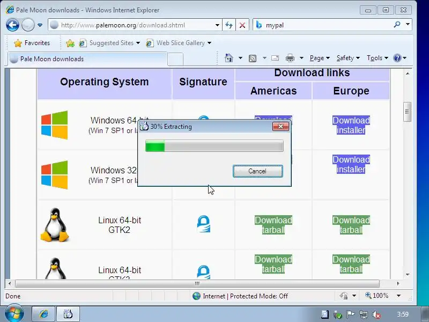Open the Windows Start orb
This screenshot has width=429, height=322.
14,313
